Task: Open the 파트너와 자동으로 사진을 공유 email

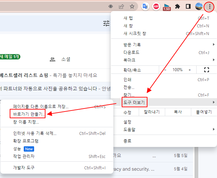Action: tap(56, 88)
